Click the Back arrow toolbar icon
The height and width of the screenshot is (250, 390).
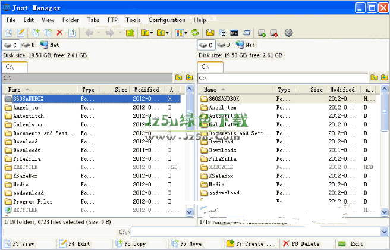coord(89,33)
